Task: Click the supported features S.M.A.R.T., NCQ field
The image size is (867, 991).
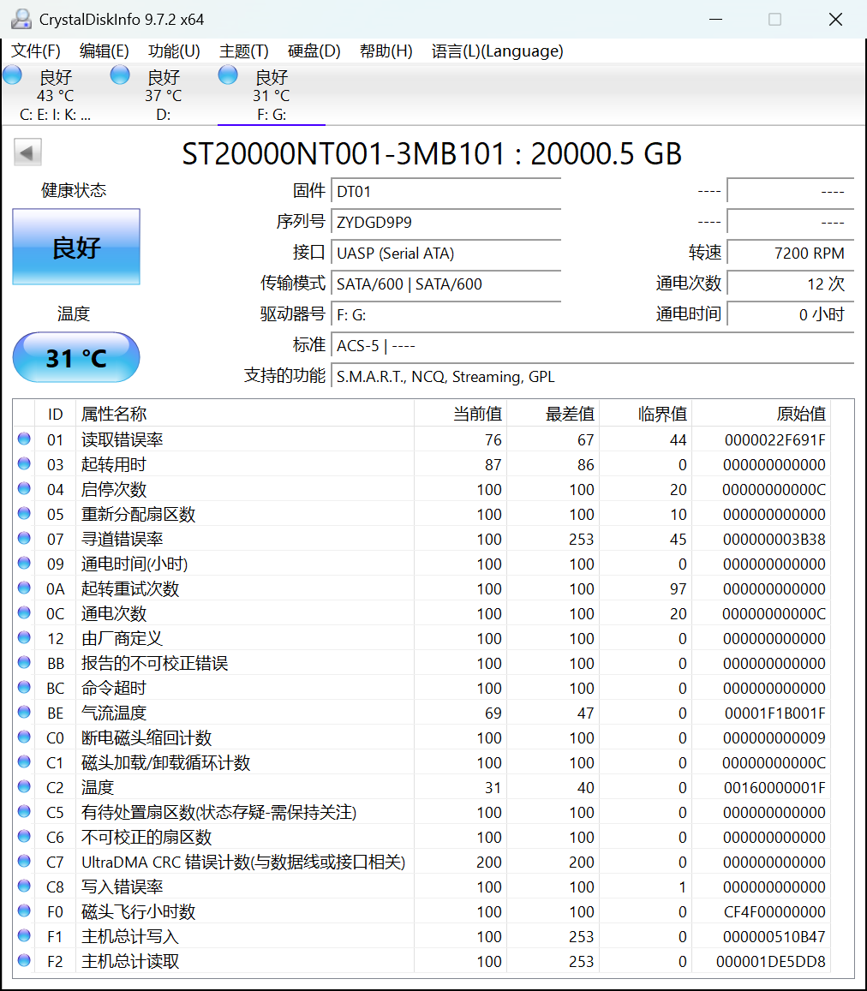Action: [593, 377]
